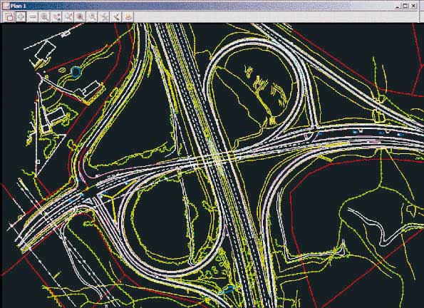Viewport: 424px width, 308px height.
Task: Click the small magnifier zoom icon
Action: pos(92,17)
